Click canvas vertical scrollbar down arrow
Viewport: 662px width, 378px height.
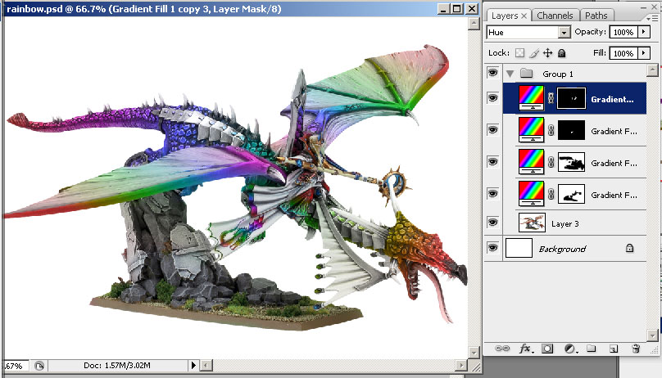coord(474,352)
